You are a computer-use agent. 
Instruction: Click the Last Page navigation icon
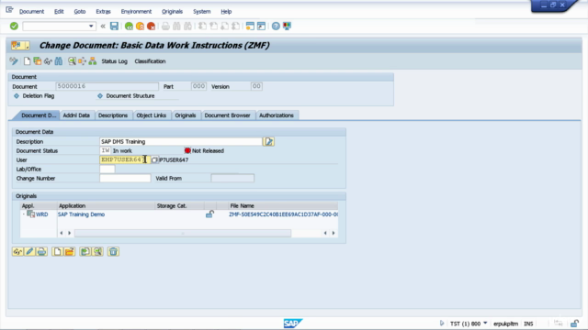pos(235,26)
